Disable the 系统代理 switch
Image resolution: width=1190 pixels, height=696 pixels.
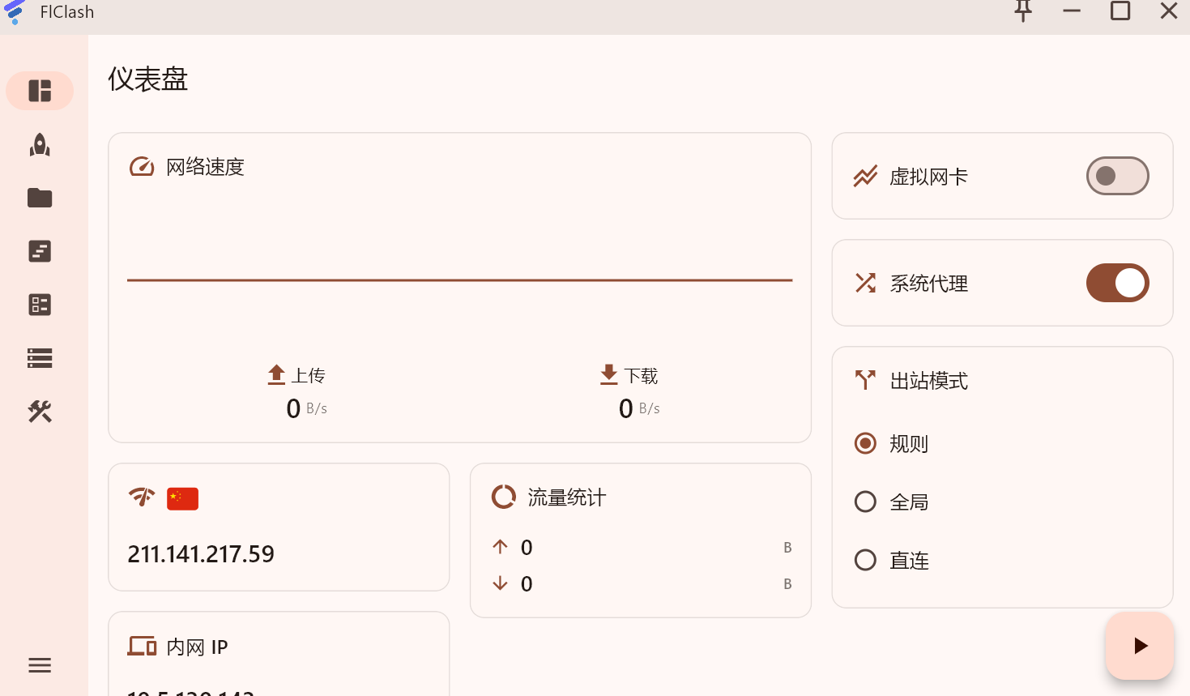(1117, 283)
